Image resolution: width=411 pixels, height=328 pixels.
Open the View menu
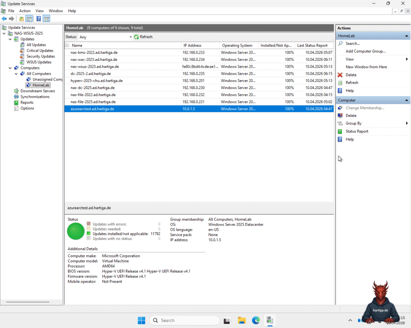tap(39, 11)
